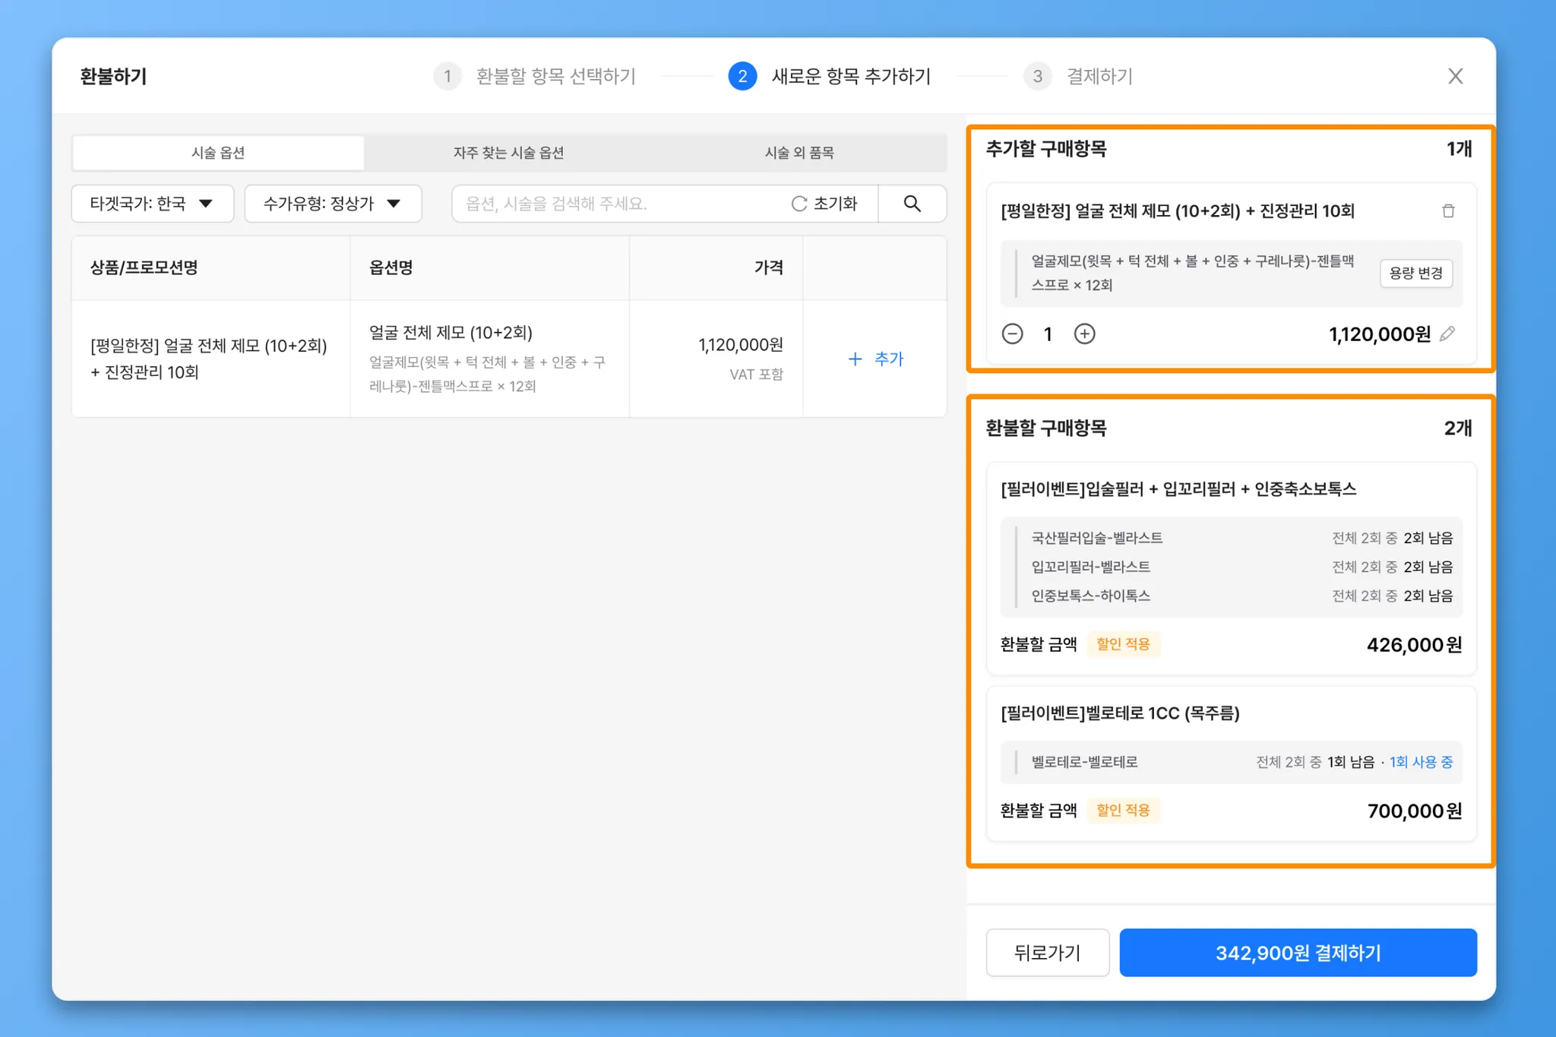
Task: Expand the 수가유형: 정상가 dropdown
Action: coord(333,204)
